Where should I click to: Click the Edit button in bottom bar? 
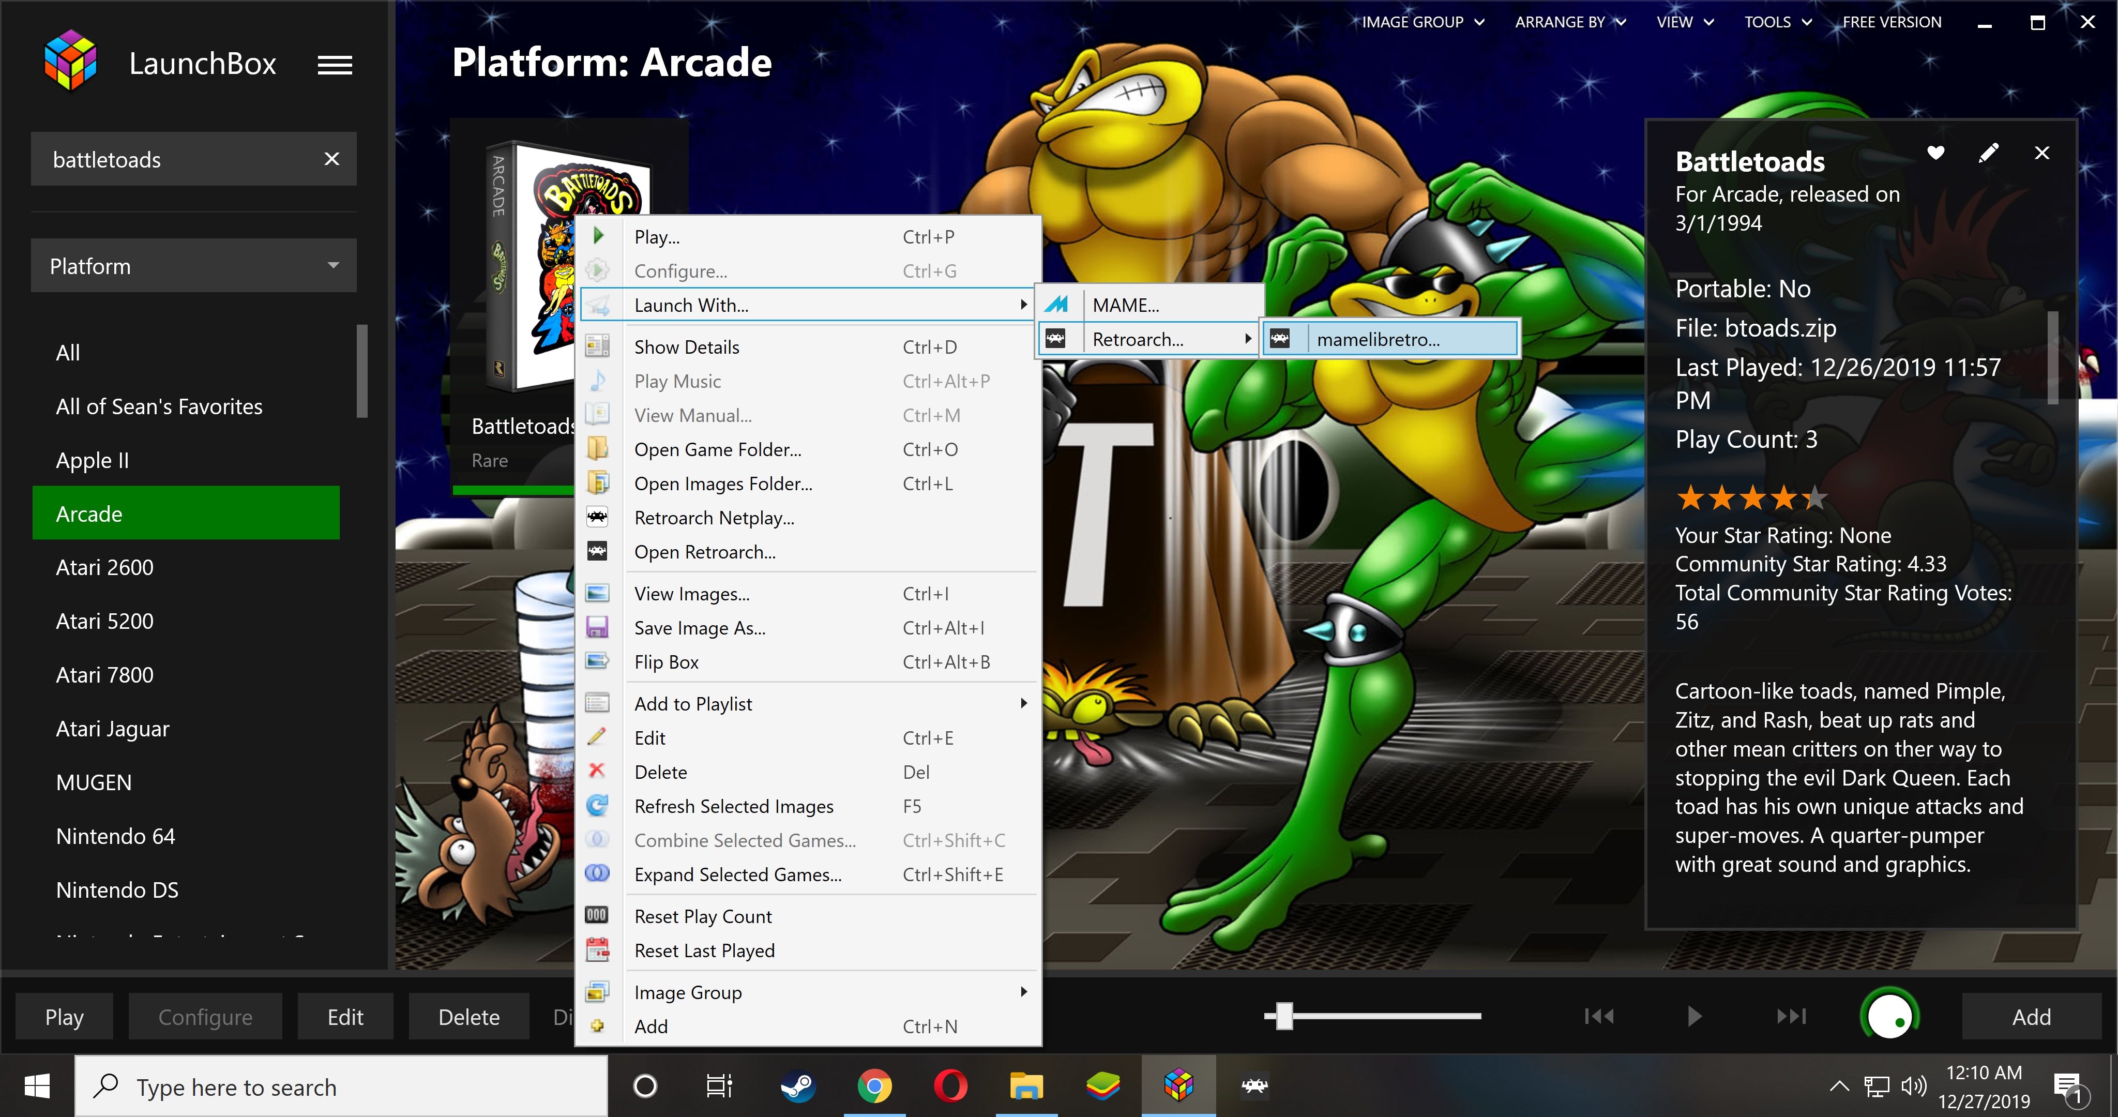coord(345,1017)
